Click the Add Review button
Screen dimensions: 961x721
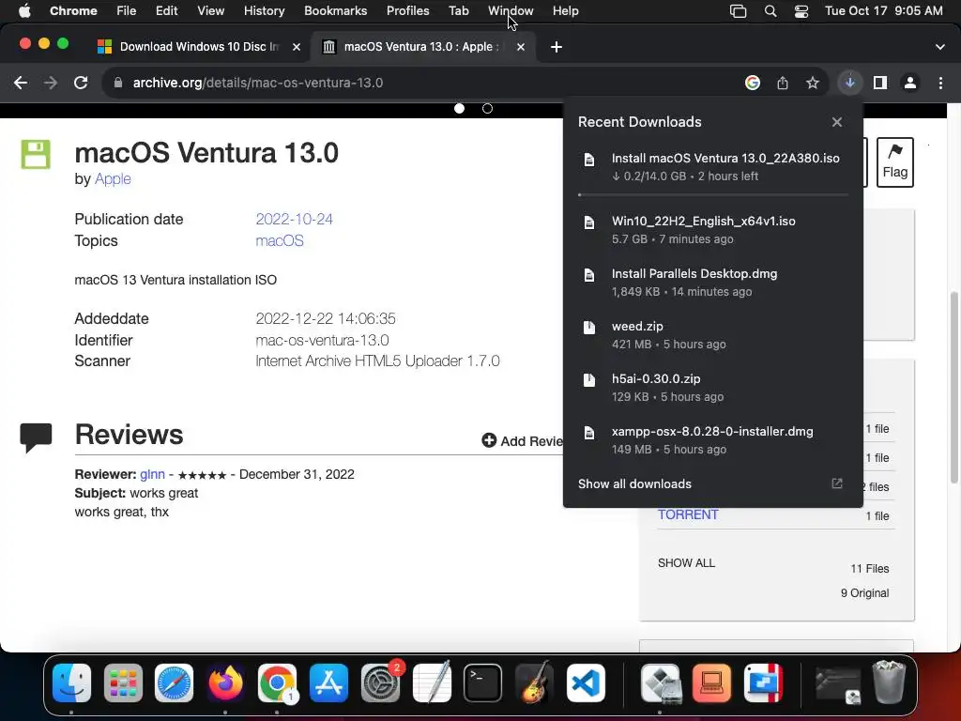522,441
